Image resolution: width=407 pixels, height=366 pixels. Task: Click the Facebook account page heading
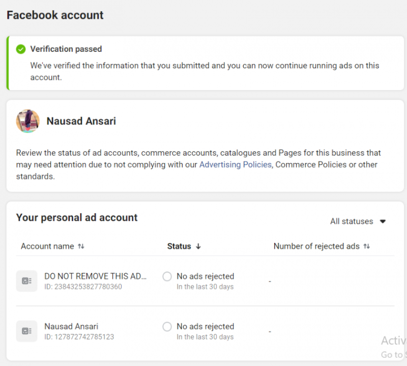point(55,15)
